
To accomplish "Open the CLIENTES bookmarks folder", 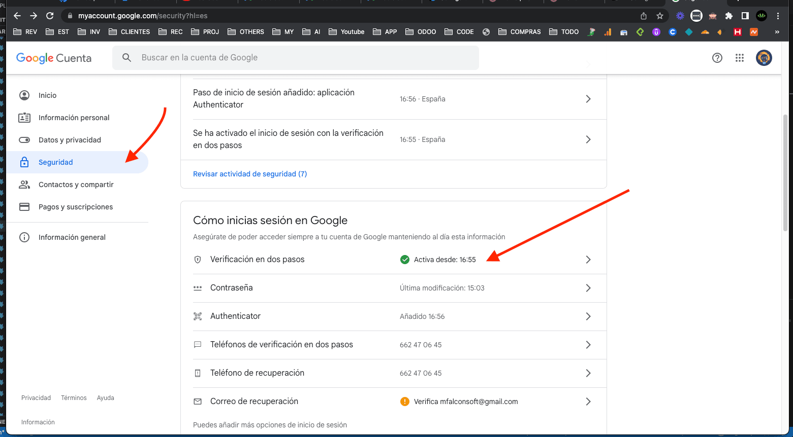I will tap(129, 32).
